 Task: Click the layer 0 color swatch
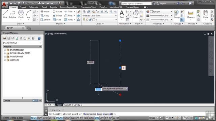pos(94,20)
